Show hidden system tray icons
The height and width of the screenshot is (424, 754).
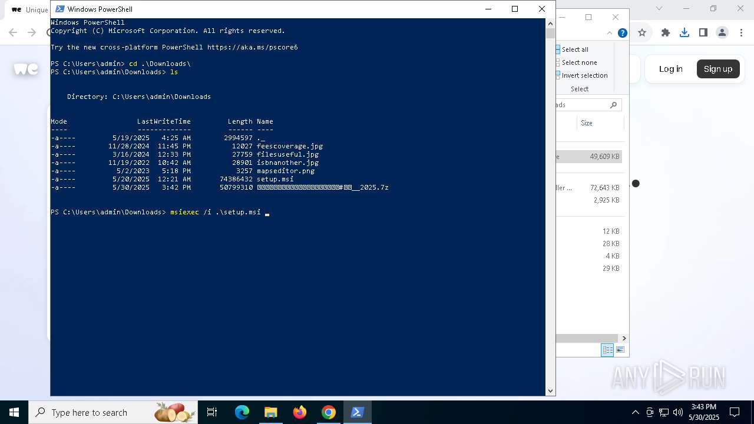click(635, 412)
